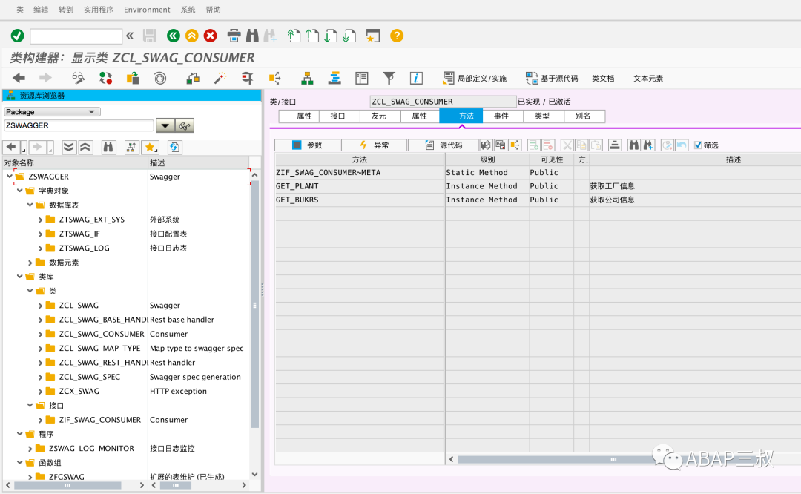Viewport: 801px width, 494px height.
Task: Click the red Cancel X icon
Action: point(210,36)
